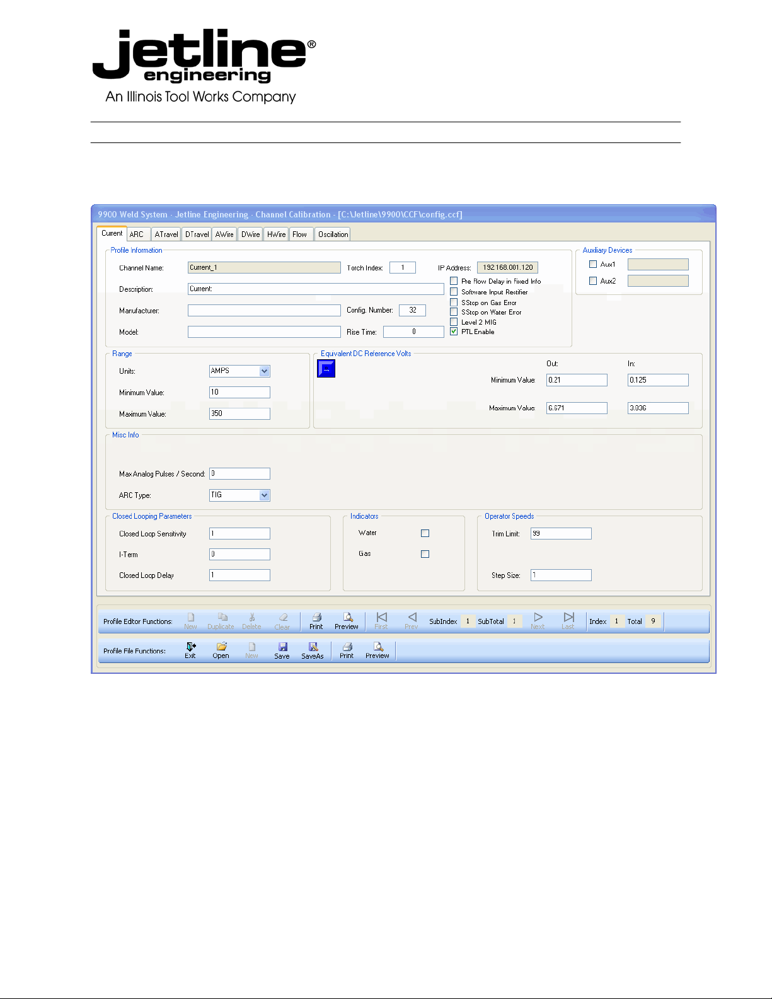Click the SaveAs icon
The image size is (772, 999).
coord(313,647)
